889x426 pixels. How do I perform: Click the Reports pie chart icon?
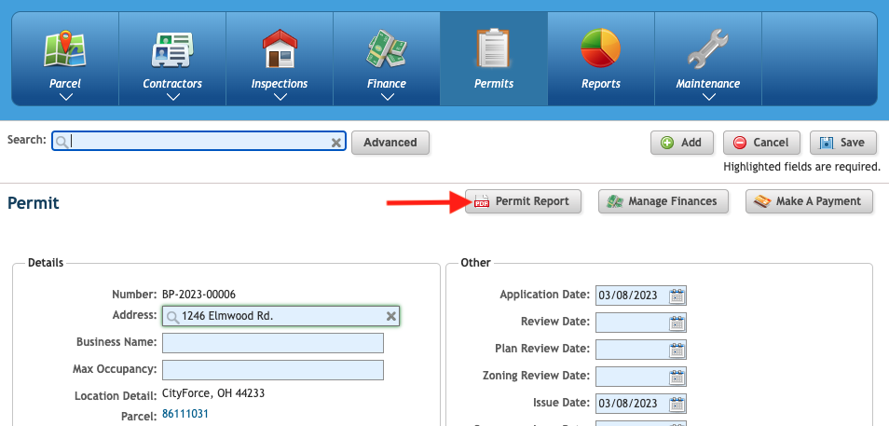coord(601,48)
